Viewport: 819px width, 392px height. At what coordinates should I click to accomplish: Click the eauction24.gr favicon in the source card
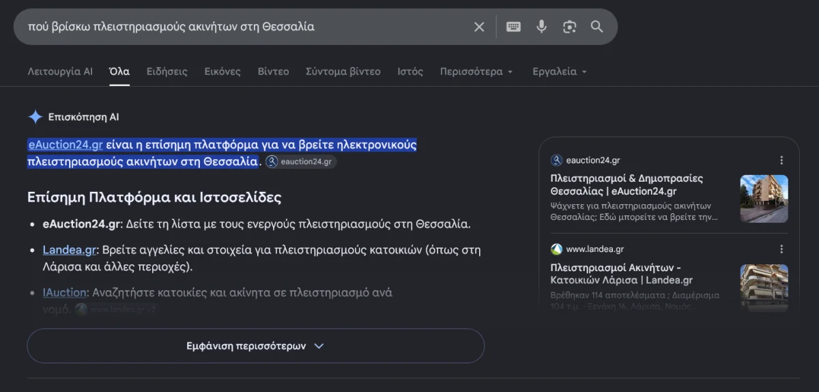pyautogui.click(x=556, y=160)
